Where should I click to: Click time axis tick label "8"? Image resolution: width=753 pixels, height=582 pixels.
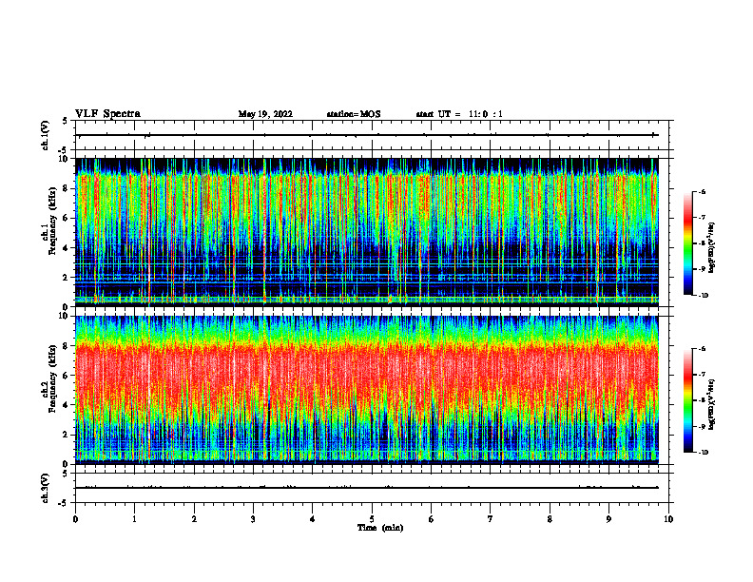550,519
